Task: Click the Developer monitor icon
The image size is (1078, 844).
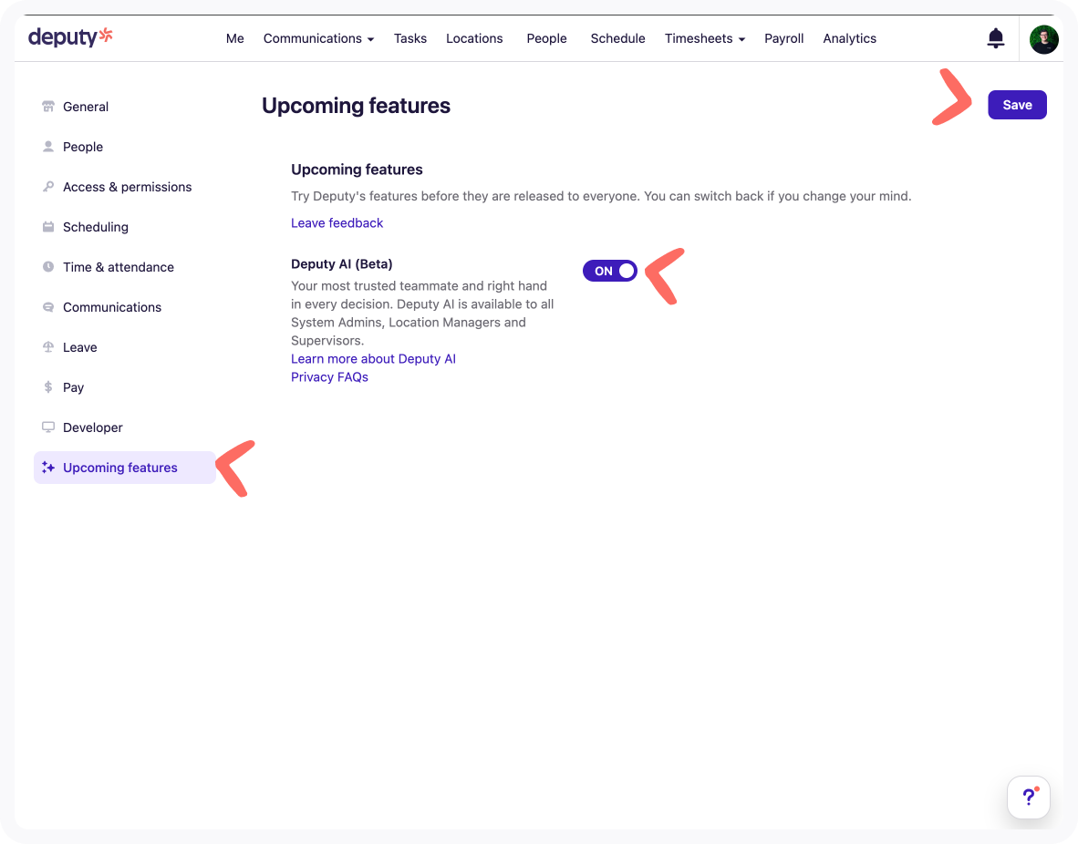Action: (x=48, y=427)
